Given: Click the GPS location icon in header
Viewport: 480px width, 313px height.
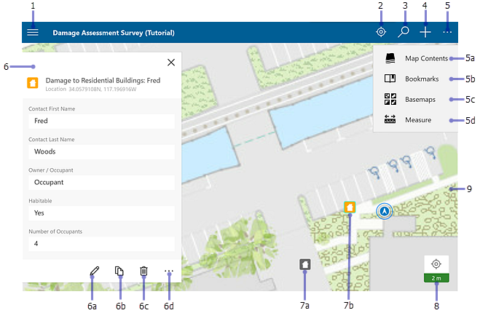Looking at the screenshot, I should pyautogui.click(x=380, y=32).
